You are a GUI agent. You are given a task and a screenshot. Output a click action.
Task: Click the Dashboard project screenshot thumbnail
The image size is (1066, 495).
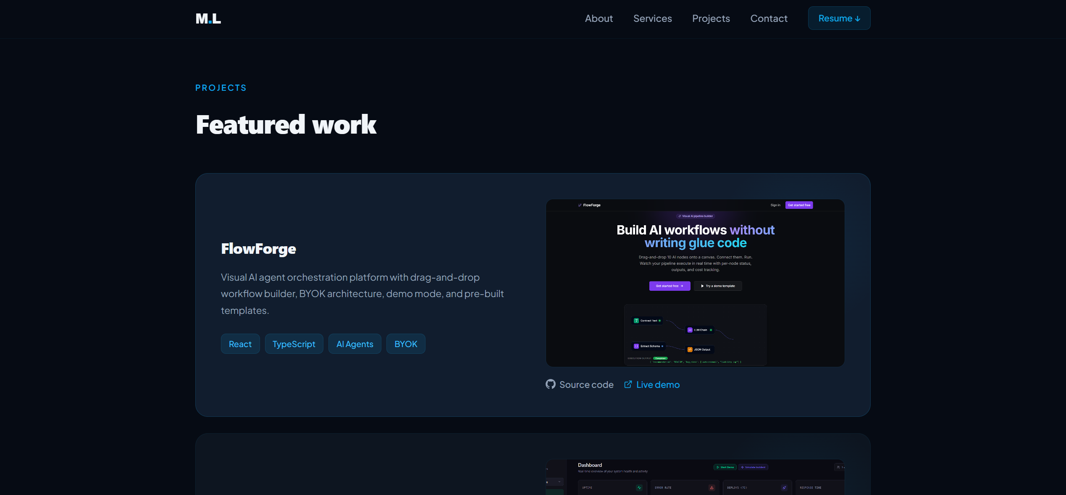[695, 477]
